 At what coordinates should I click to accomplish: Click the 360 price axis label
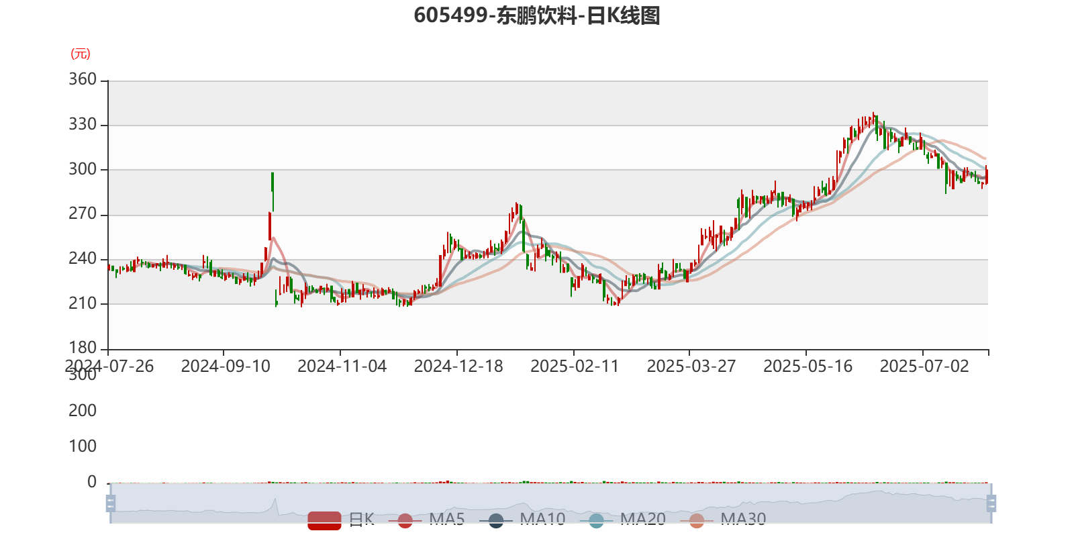click(x=83, y=79)
